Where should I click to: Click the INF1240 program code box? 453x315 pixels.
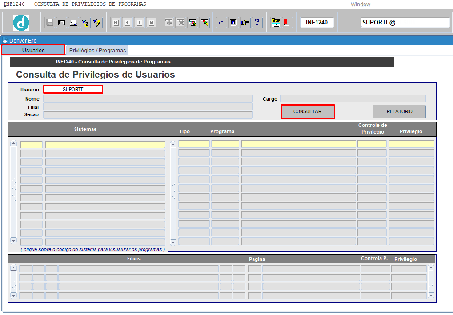[317, 23]
